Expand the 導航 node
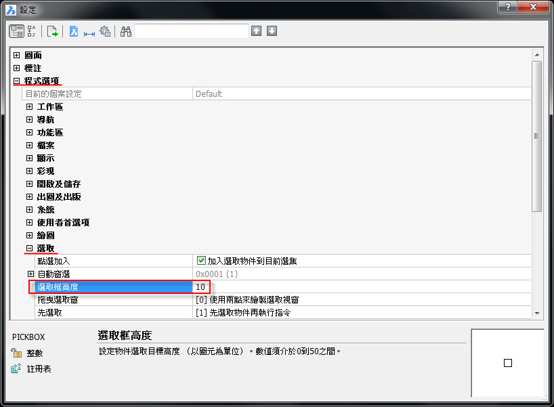 click(x=29, y=119)
